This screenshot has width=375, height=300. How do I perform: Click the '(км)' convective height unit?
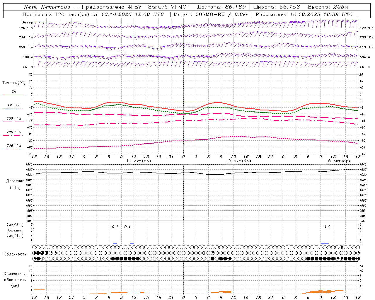[15, 285]
